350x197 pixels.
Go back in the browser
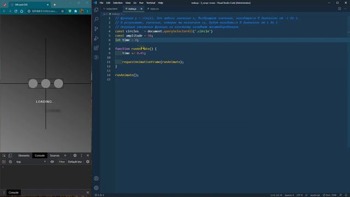4,11
